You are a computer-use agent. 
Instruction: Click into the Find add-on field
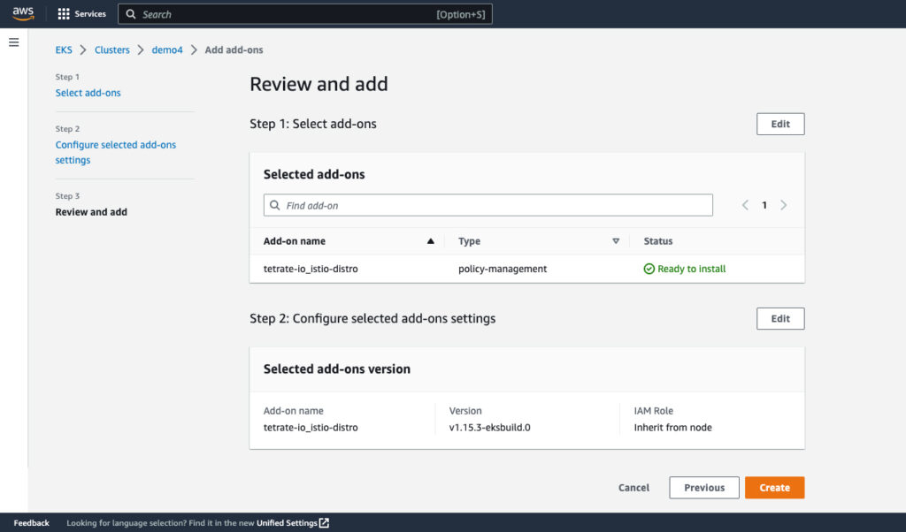(x=495, y=205)
